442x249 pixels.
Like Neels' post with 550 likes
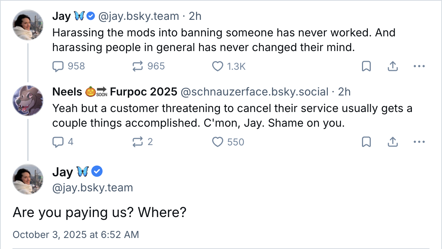(x=218, y=142)
